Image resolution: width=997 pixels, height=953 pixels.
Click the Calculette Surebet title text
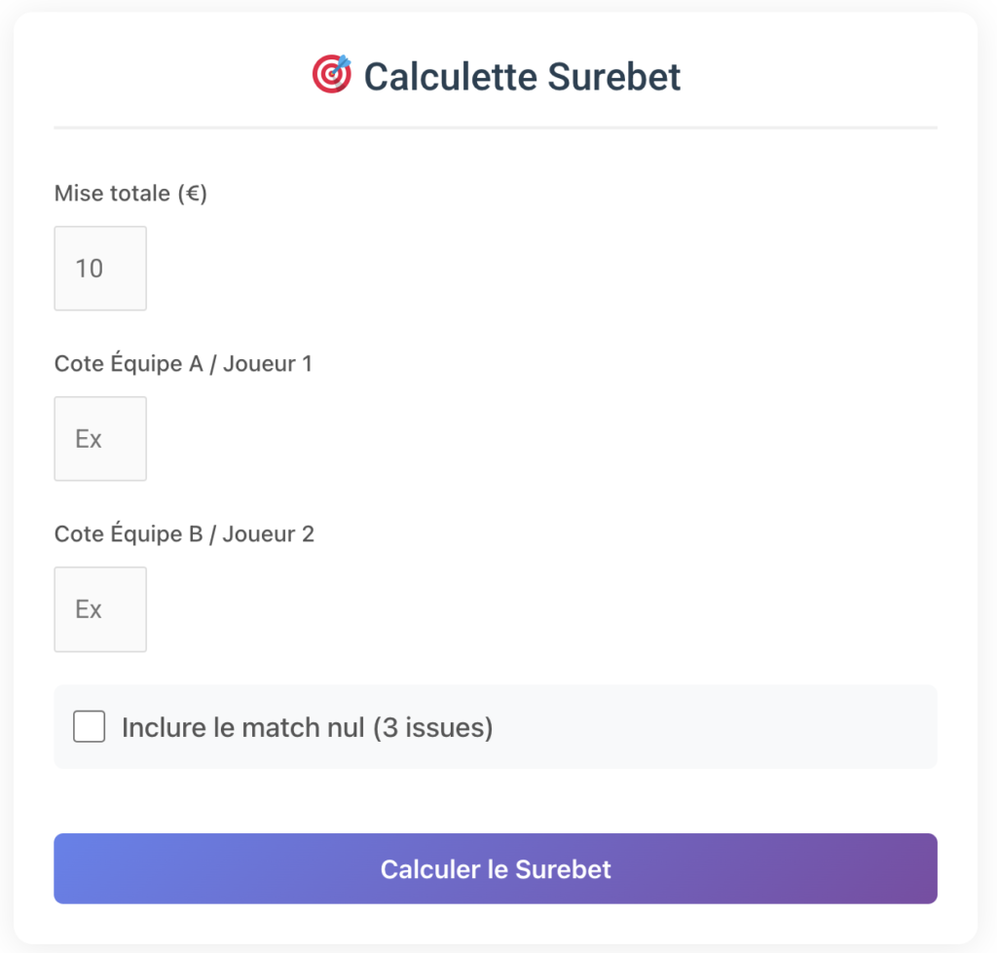click(522, 76)
